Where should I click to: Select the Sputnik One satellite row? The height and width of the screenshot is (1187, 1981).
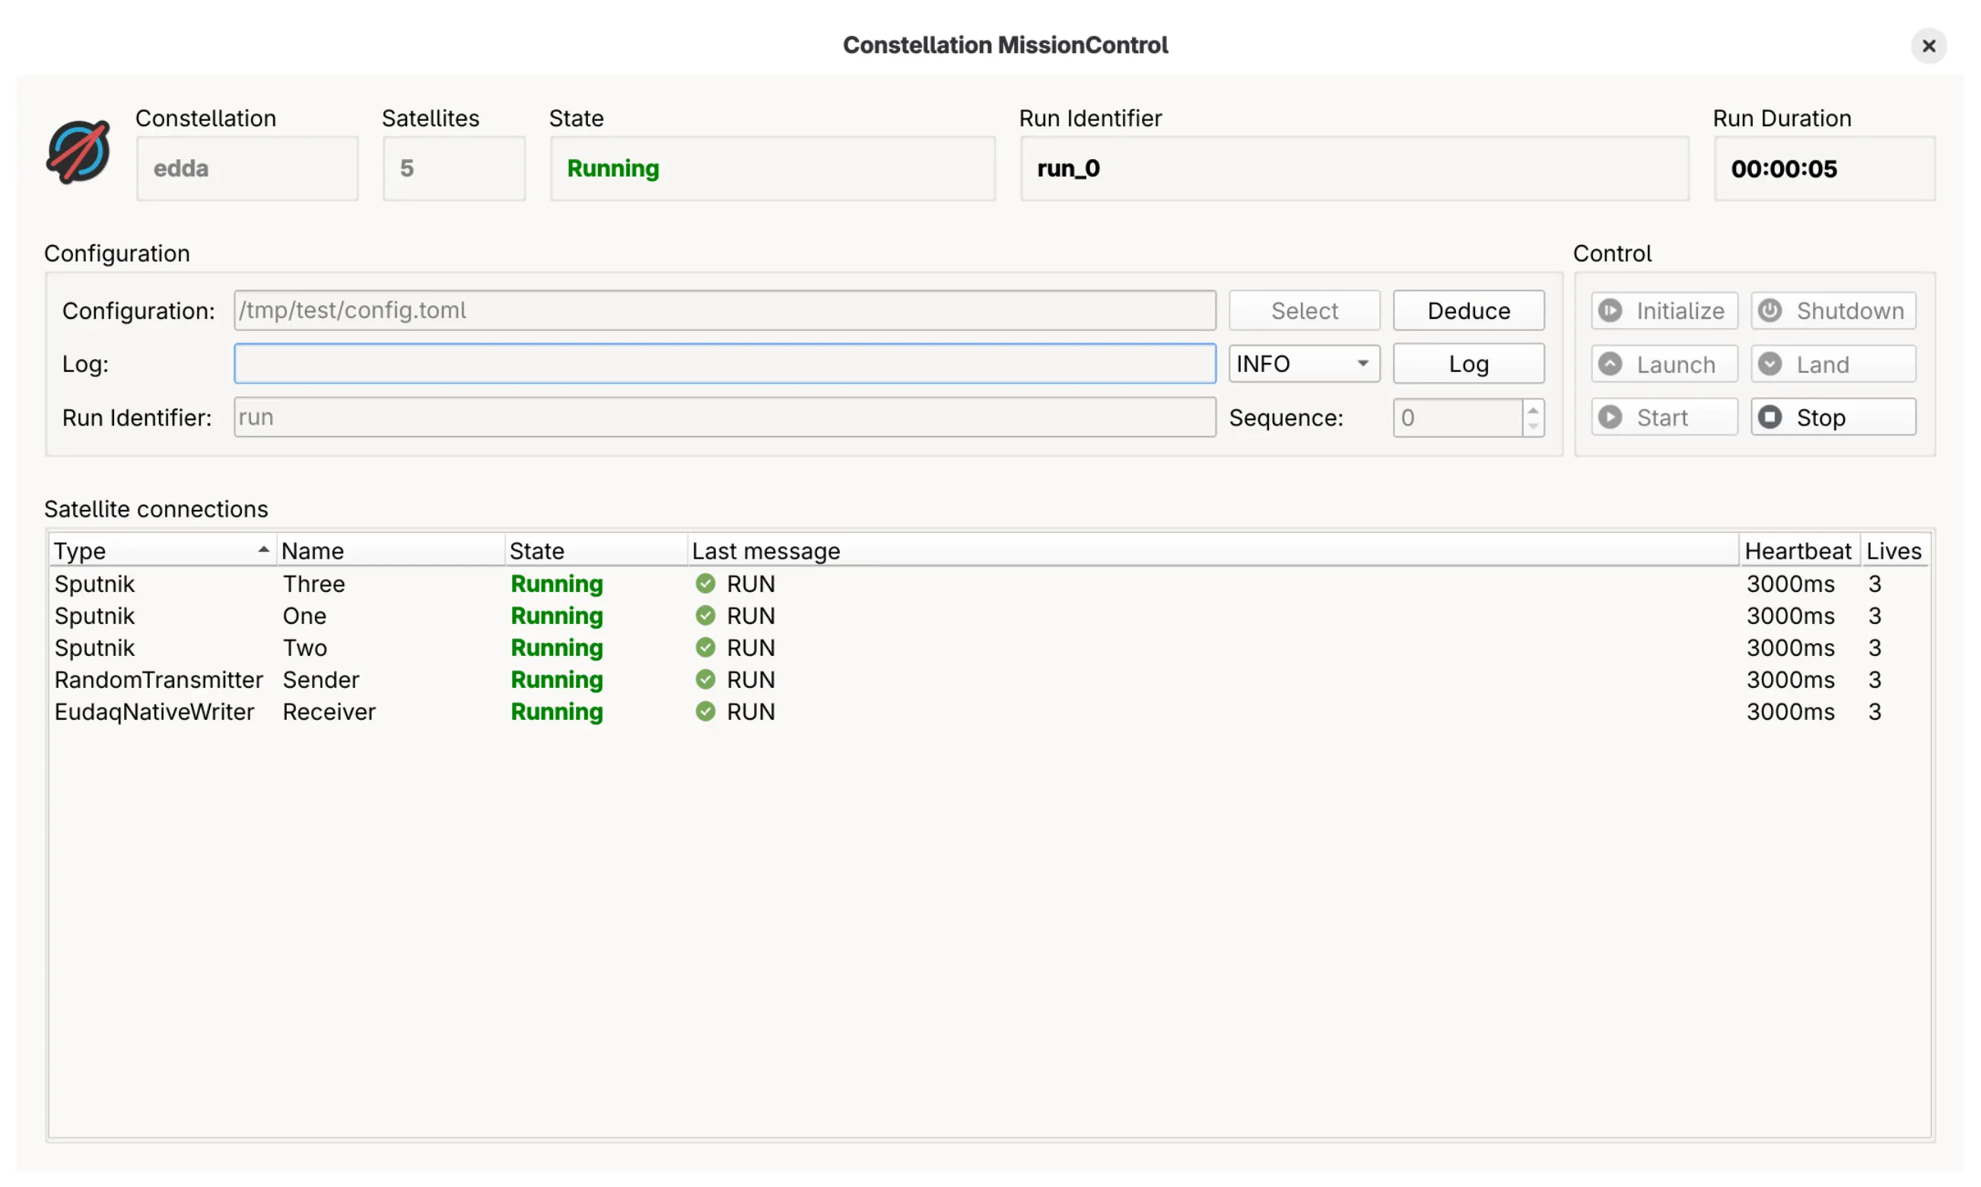click(x=989, y=615)
